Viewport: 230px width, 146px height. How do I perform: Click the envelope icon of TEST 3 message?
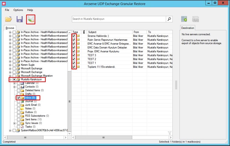[x=78, y=55]
